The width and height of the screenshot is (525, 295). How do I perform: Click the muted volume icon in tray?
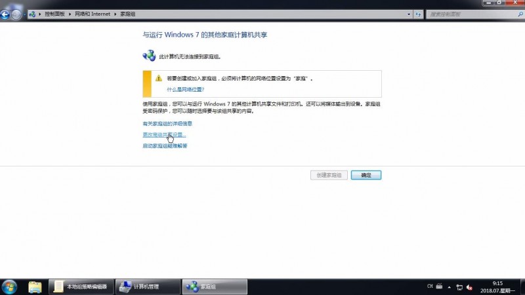[x=469, y=287]
